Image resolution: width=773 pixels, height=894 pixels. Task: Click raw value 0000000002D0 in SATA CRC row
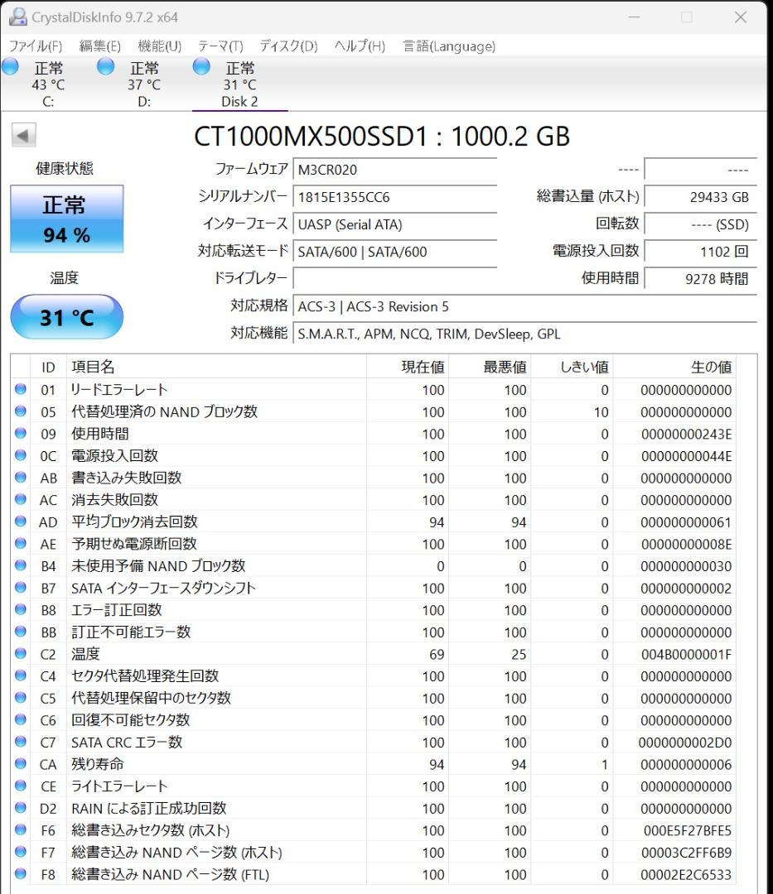pyautogui.click(x=684, y=743)
